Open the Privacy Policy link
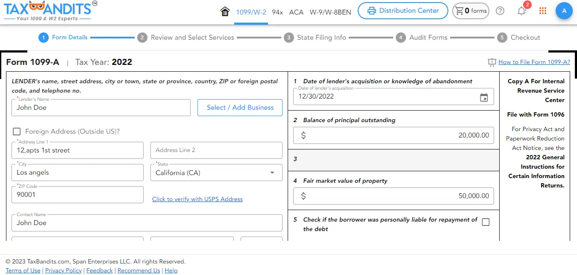 tap(63, 270)
